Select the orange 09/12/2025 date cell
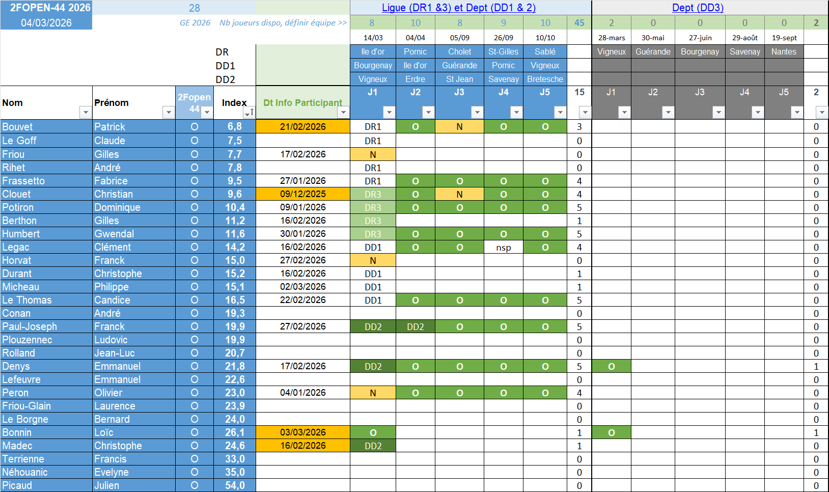Screen dimensions: 829x492 (303, 194)
